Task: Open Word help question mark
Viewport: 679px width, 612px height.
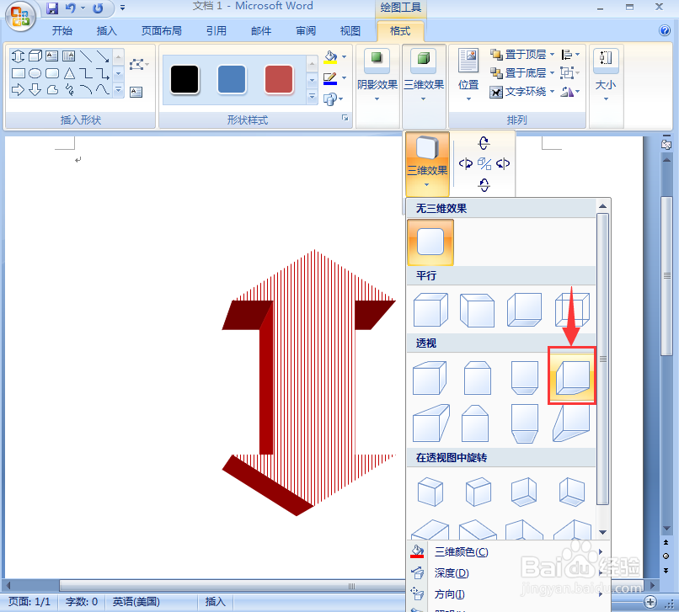Action: 665,30
